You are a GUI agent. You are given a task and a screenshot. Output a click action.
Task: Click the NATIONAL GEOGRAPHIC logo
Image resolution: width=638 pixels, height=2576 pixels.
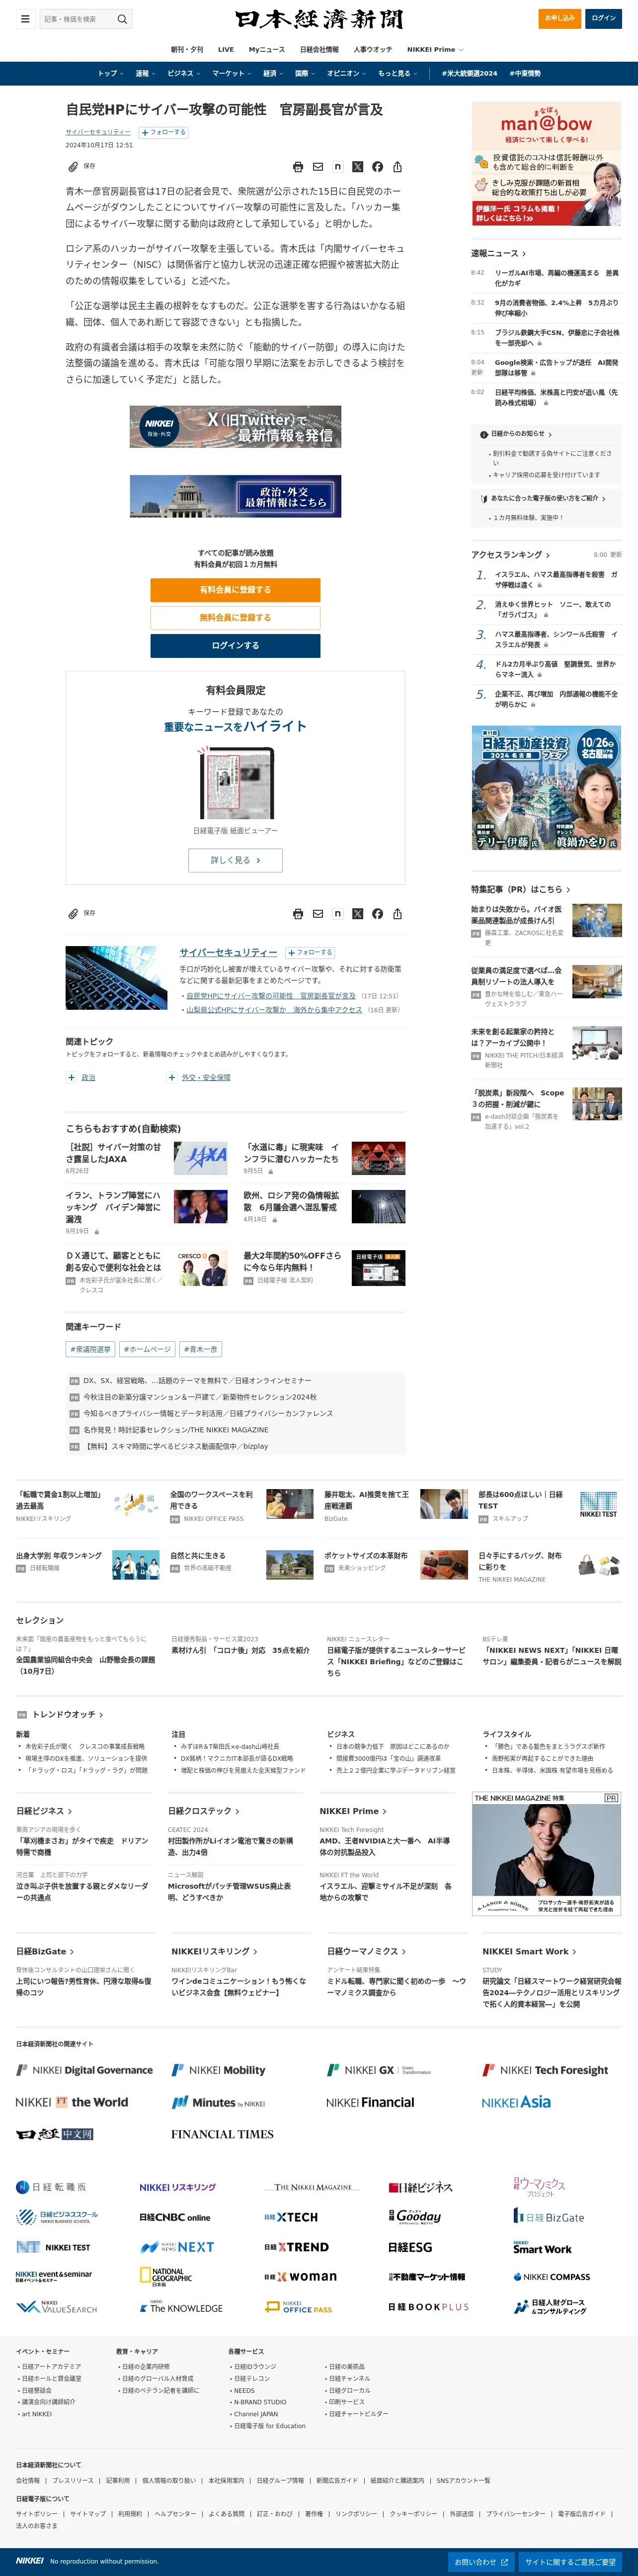coord(166,2277)
